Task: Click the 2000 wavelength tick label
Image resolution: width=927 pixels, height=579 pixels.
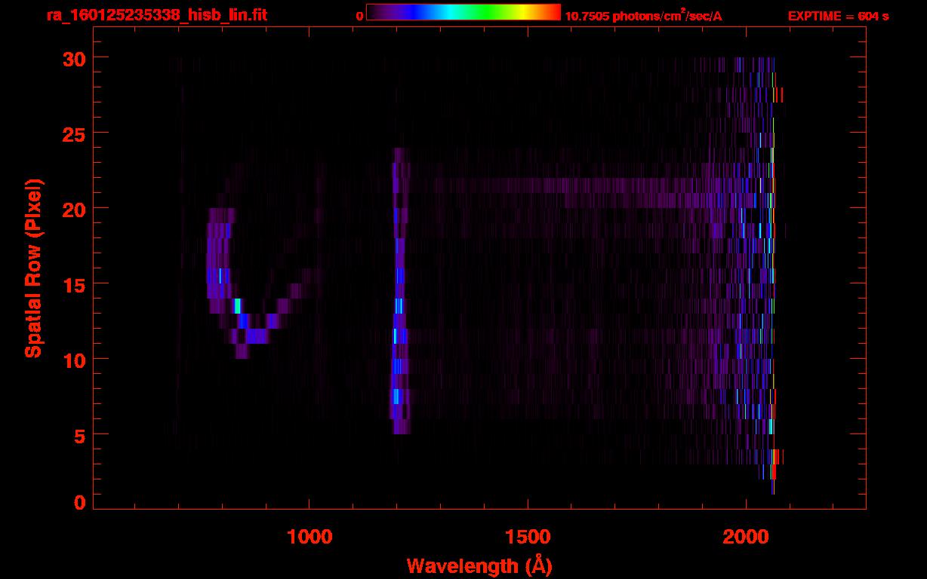Action: click(745, 538)
